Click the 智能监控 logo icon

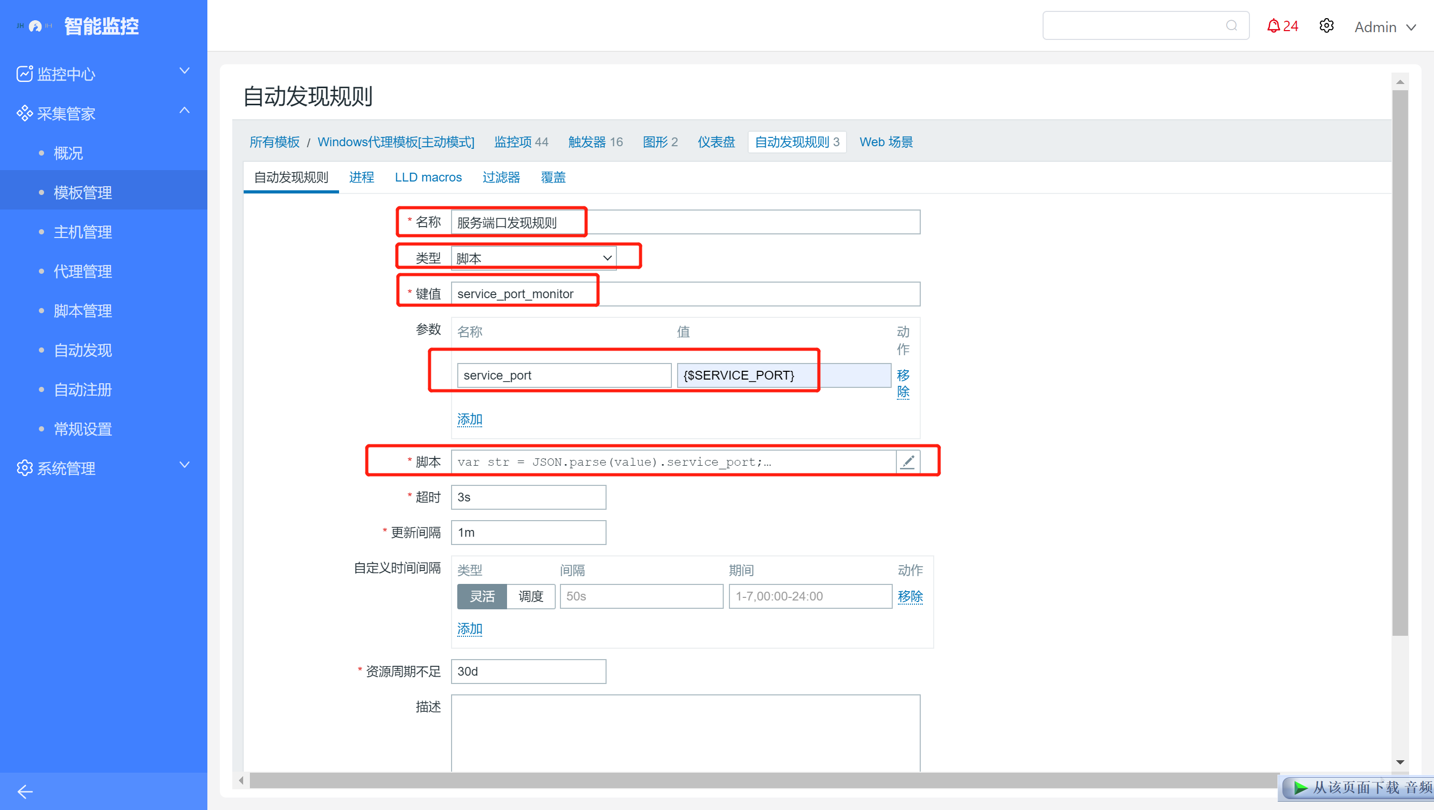tap(35, 25)
